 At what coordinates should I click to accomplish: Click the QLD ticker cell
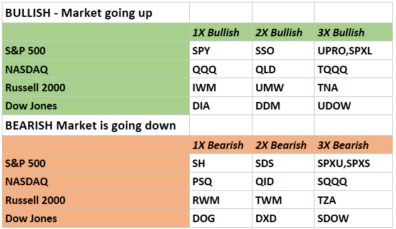point(283,69)
